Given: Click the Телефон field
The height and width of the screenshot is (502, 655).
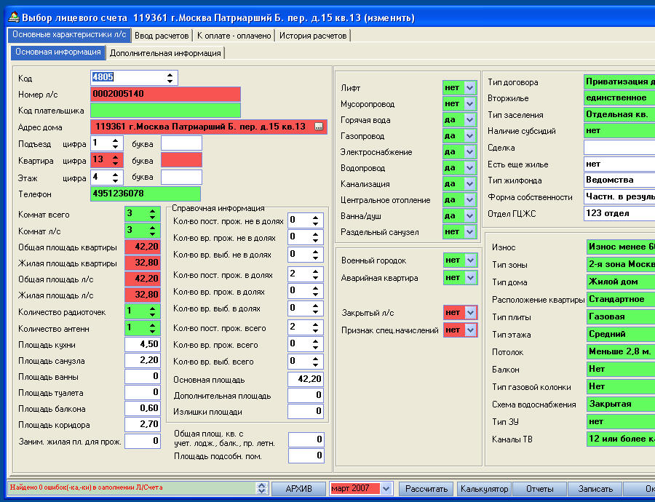Looking at the screenshot, I should coord(146,194).
